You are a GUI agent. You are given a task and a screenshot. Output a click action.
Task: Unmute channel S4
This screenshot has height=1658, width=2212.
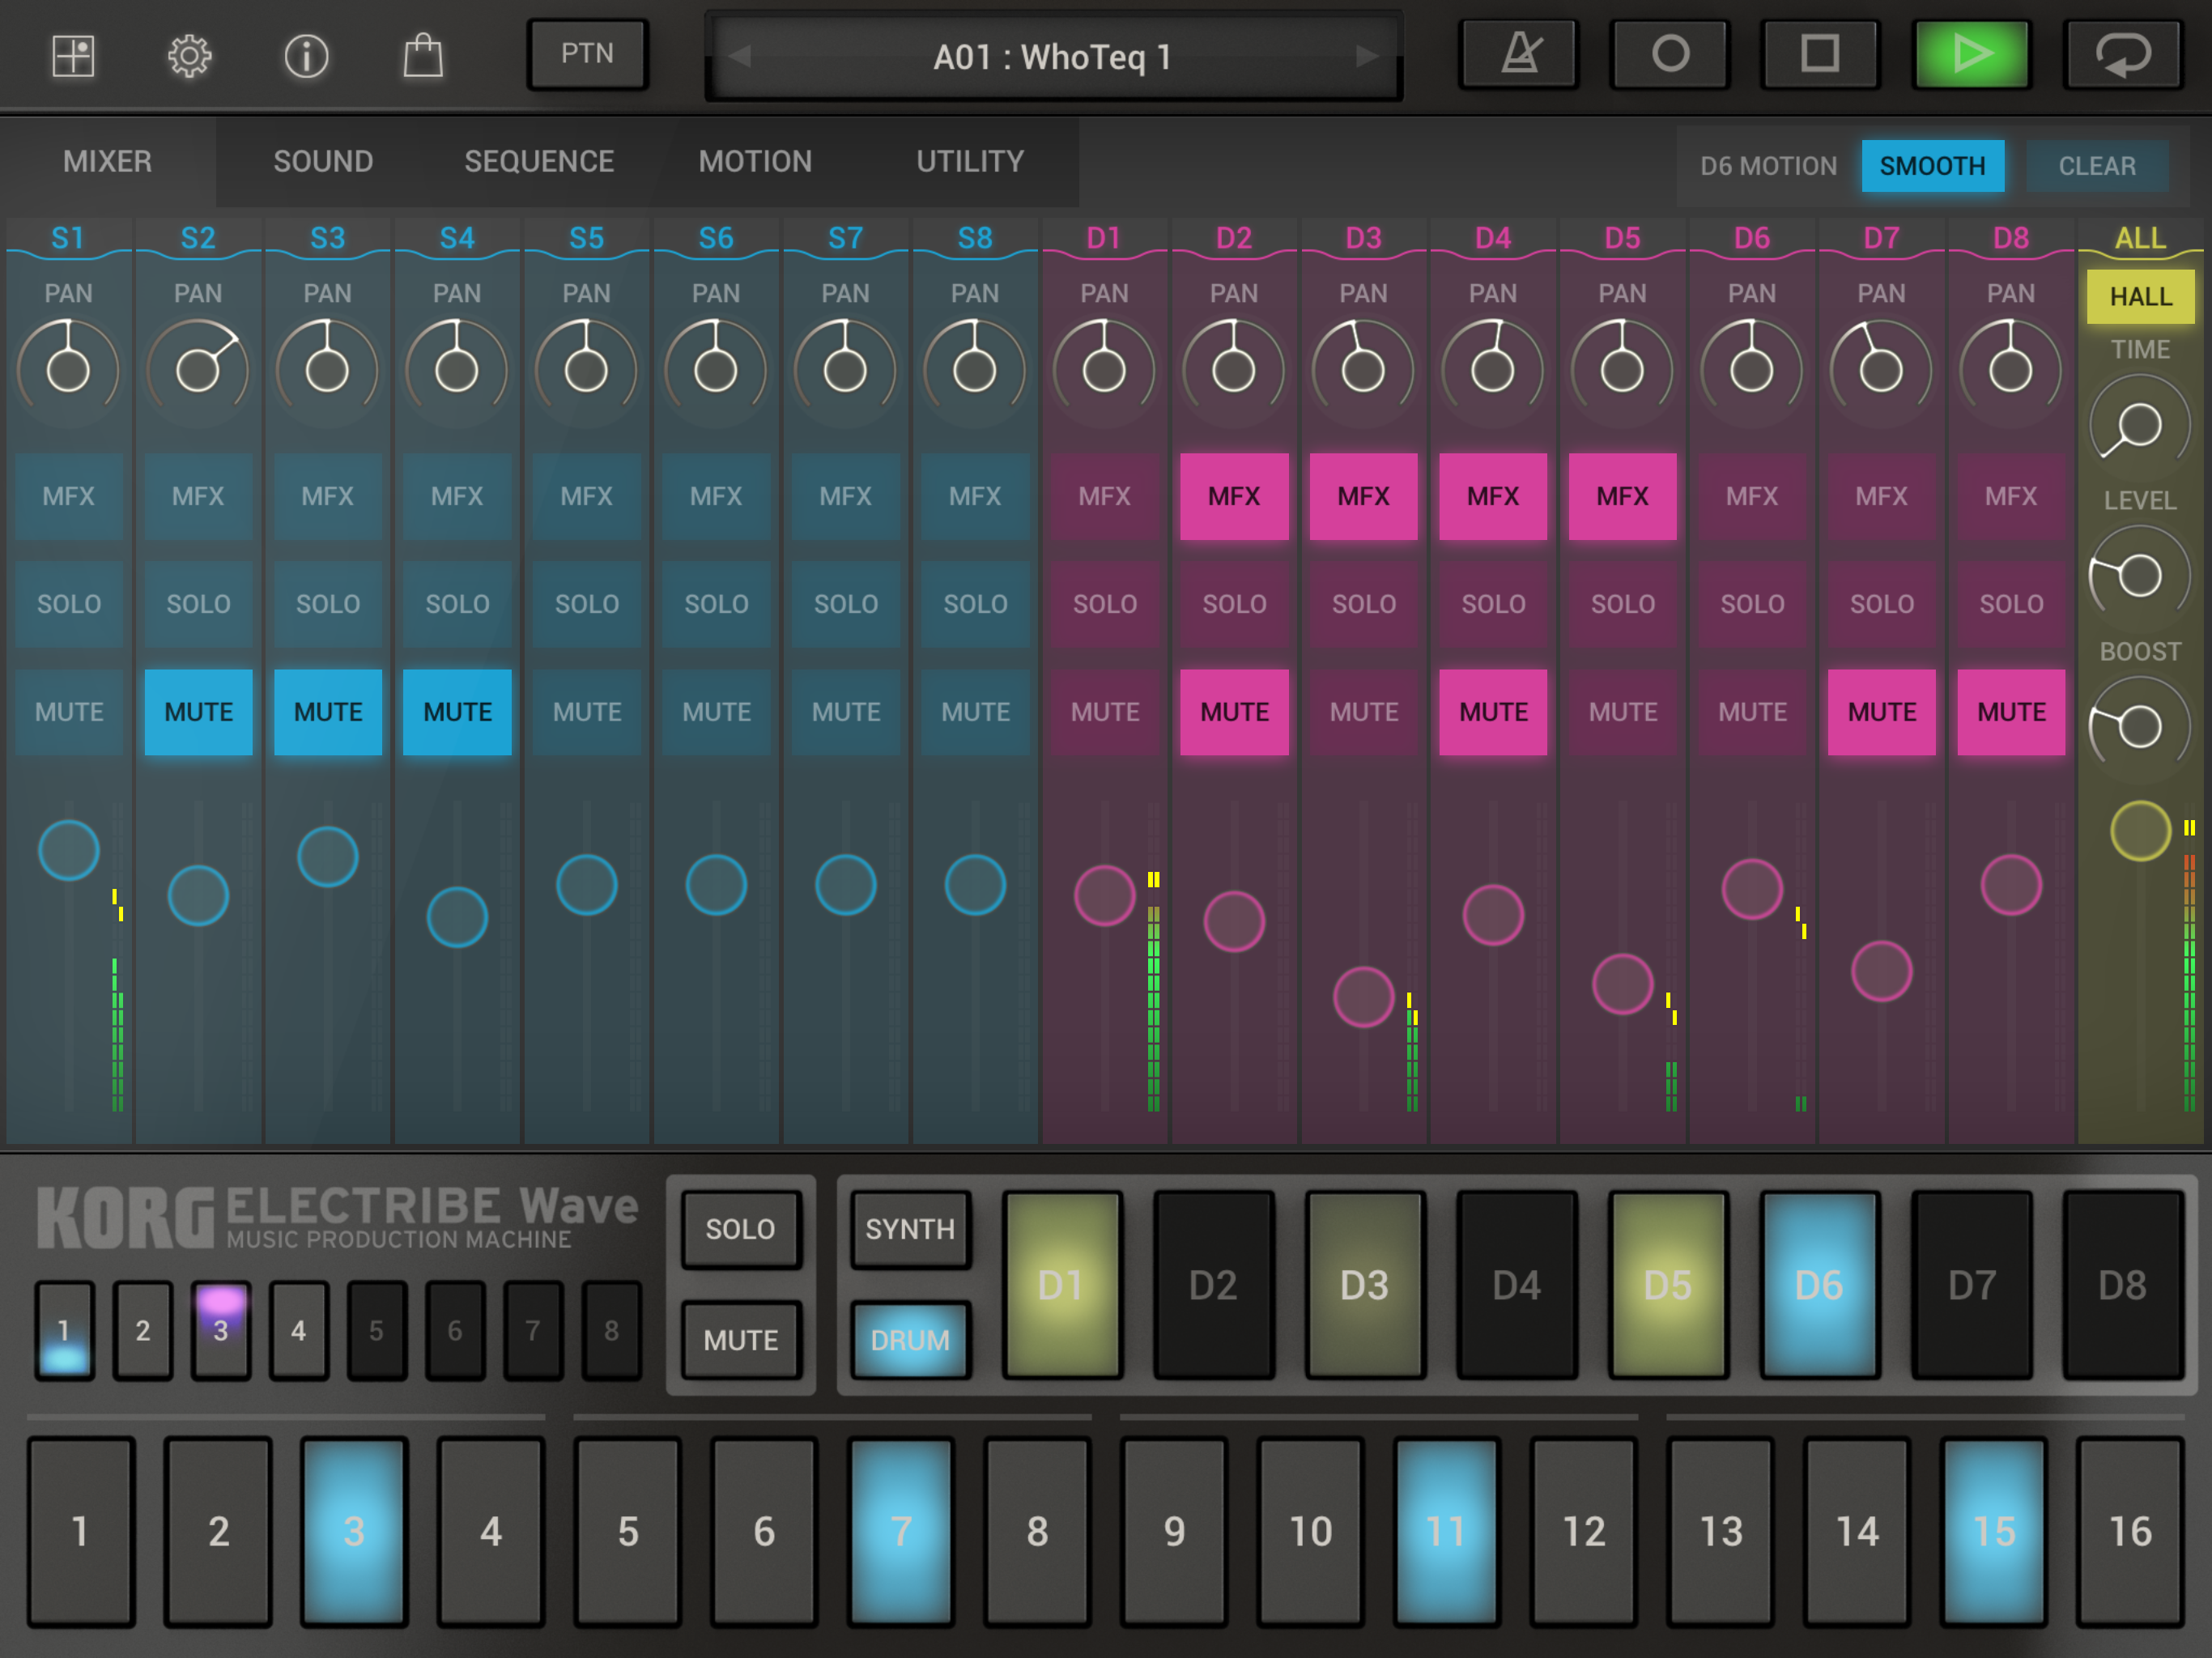tap(457, 713)
